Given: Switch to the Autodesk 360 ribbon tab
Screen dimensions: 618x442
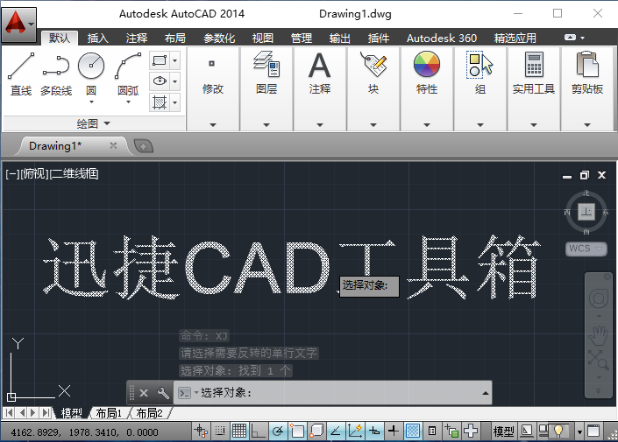Looking at the screenshot, I should point(442,39).
